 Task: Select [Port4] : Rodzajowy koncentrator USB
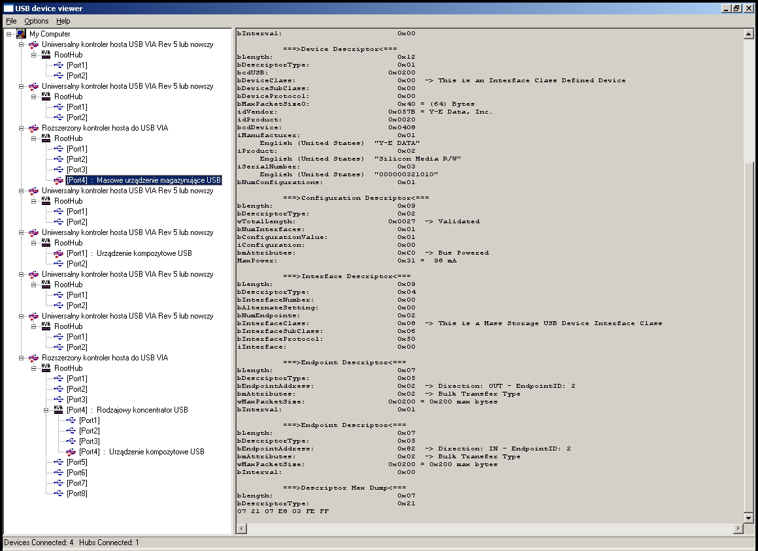[127, 410]
